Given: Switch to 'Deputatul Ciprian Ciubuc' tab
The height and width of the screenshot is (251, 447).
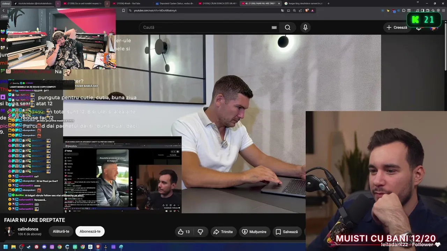Looking at the screenshot, I should (174, 3).
